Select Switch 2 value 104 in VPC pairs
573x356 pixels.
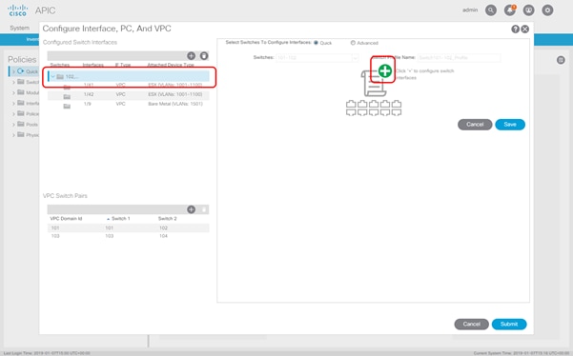point(163,236)
